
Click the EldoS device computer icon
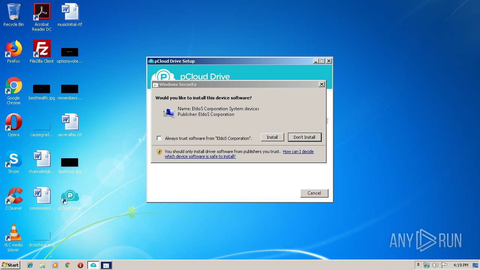coord(169,113)
